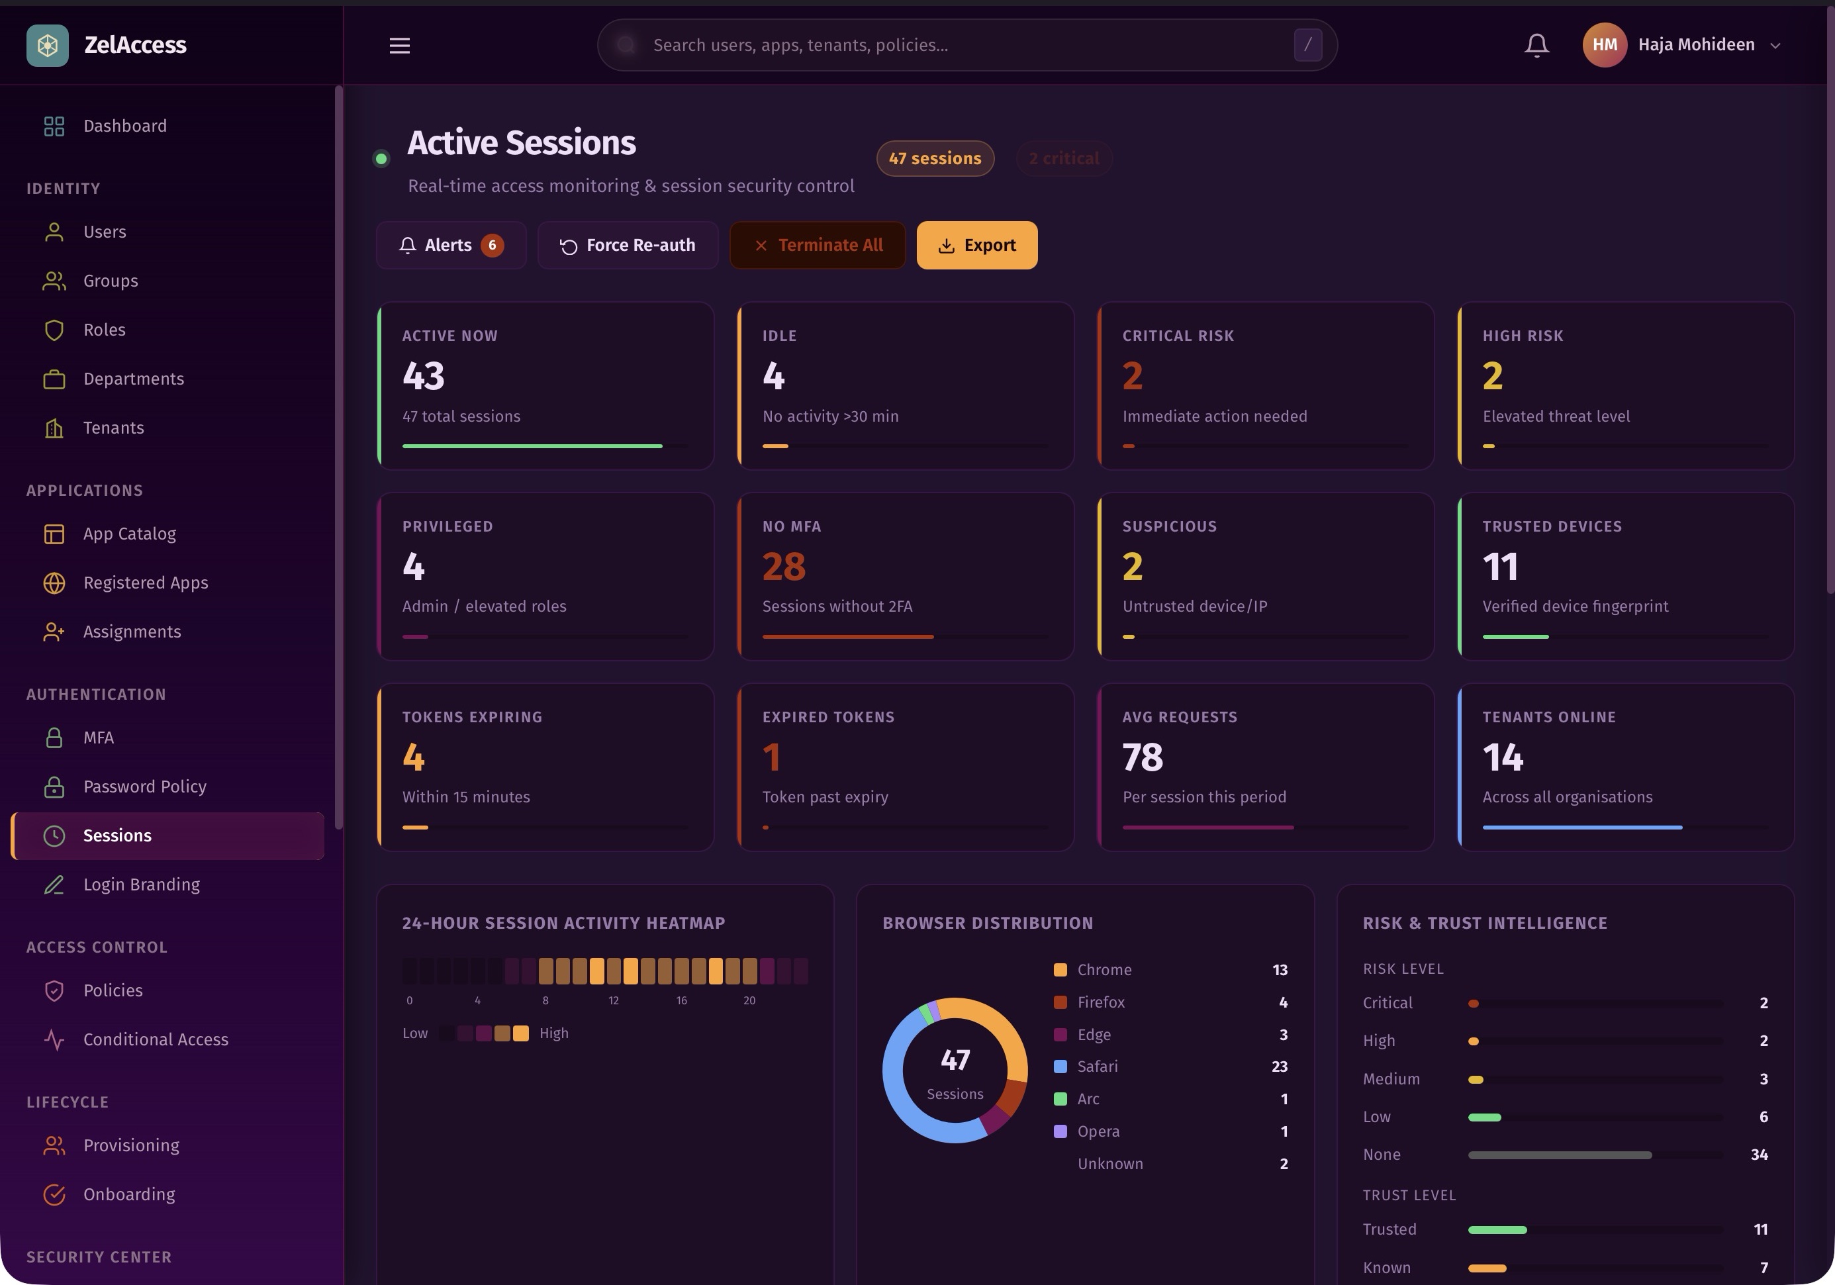The image size is (1835, 1285).
Task: Click the Tenants building icon
Action: point(54,428)
